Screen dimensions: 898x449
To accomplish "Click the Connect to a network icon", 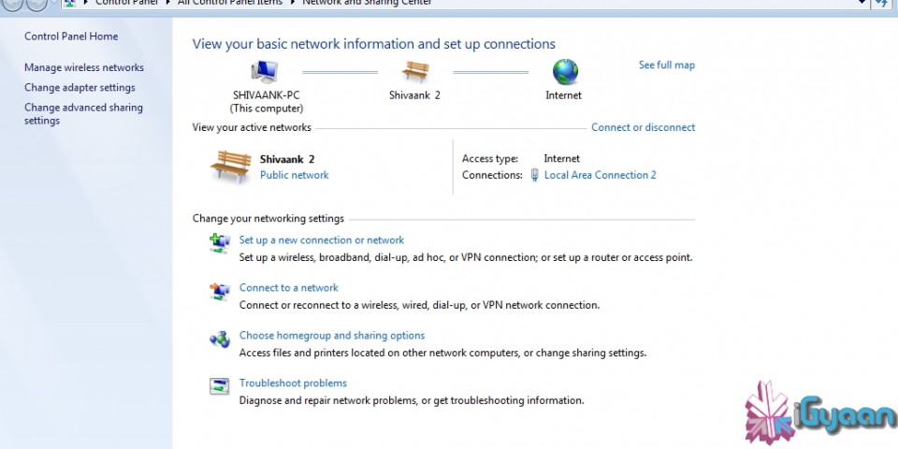I will tap(220, 292).
